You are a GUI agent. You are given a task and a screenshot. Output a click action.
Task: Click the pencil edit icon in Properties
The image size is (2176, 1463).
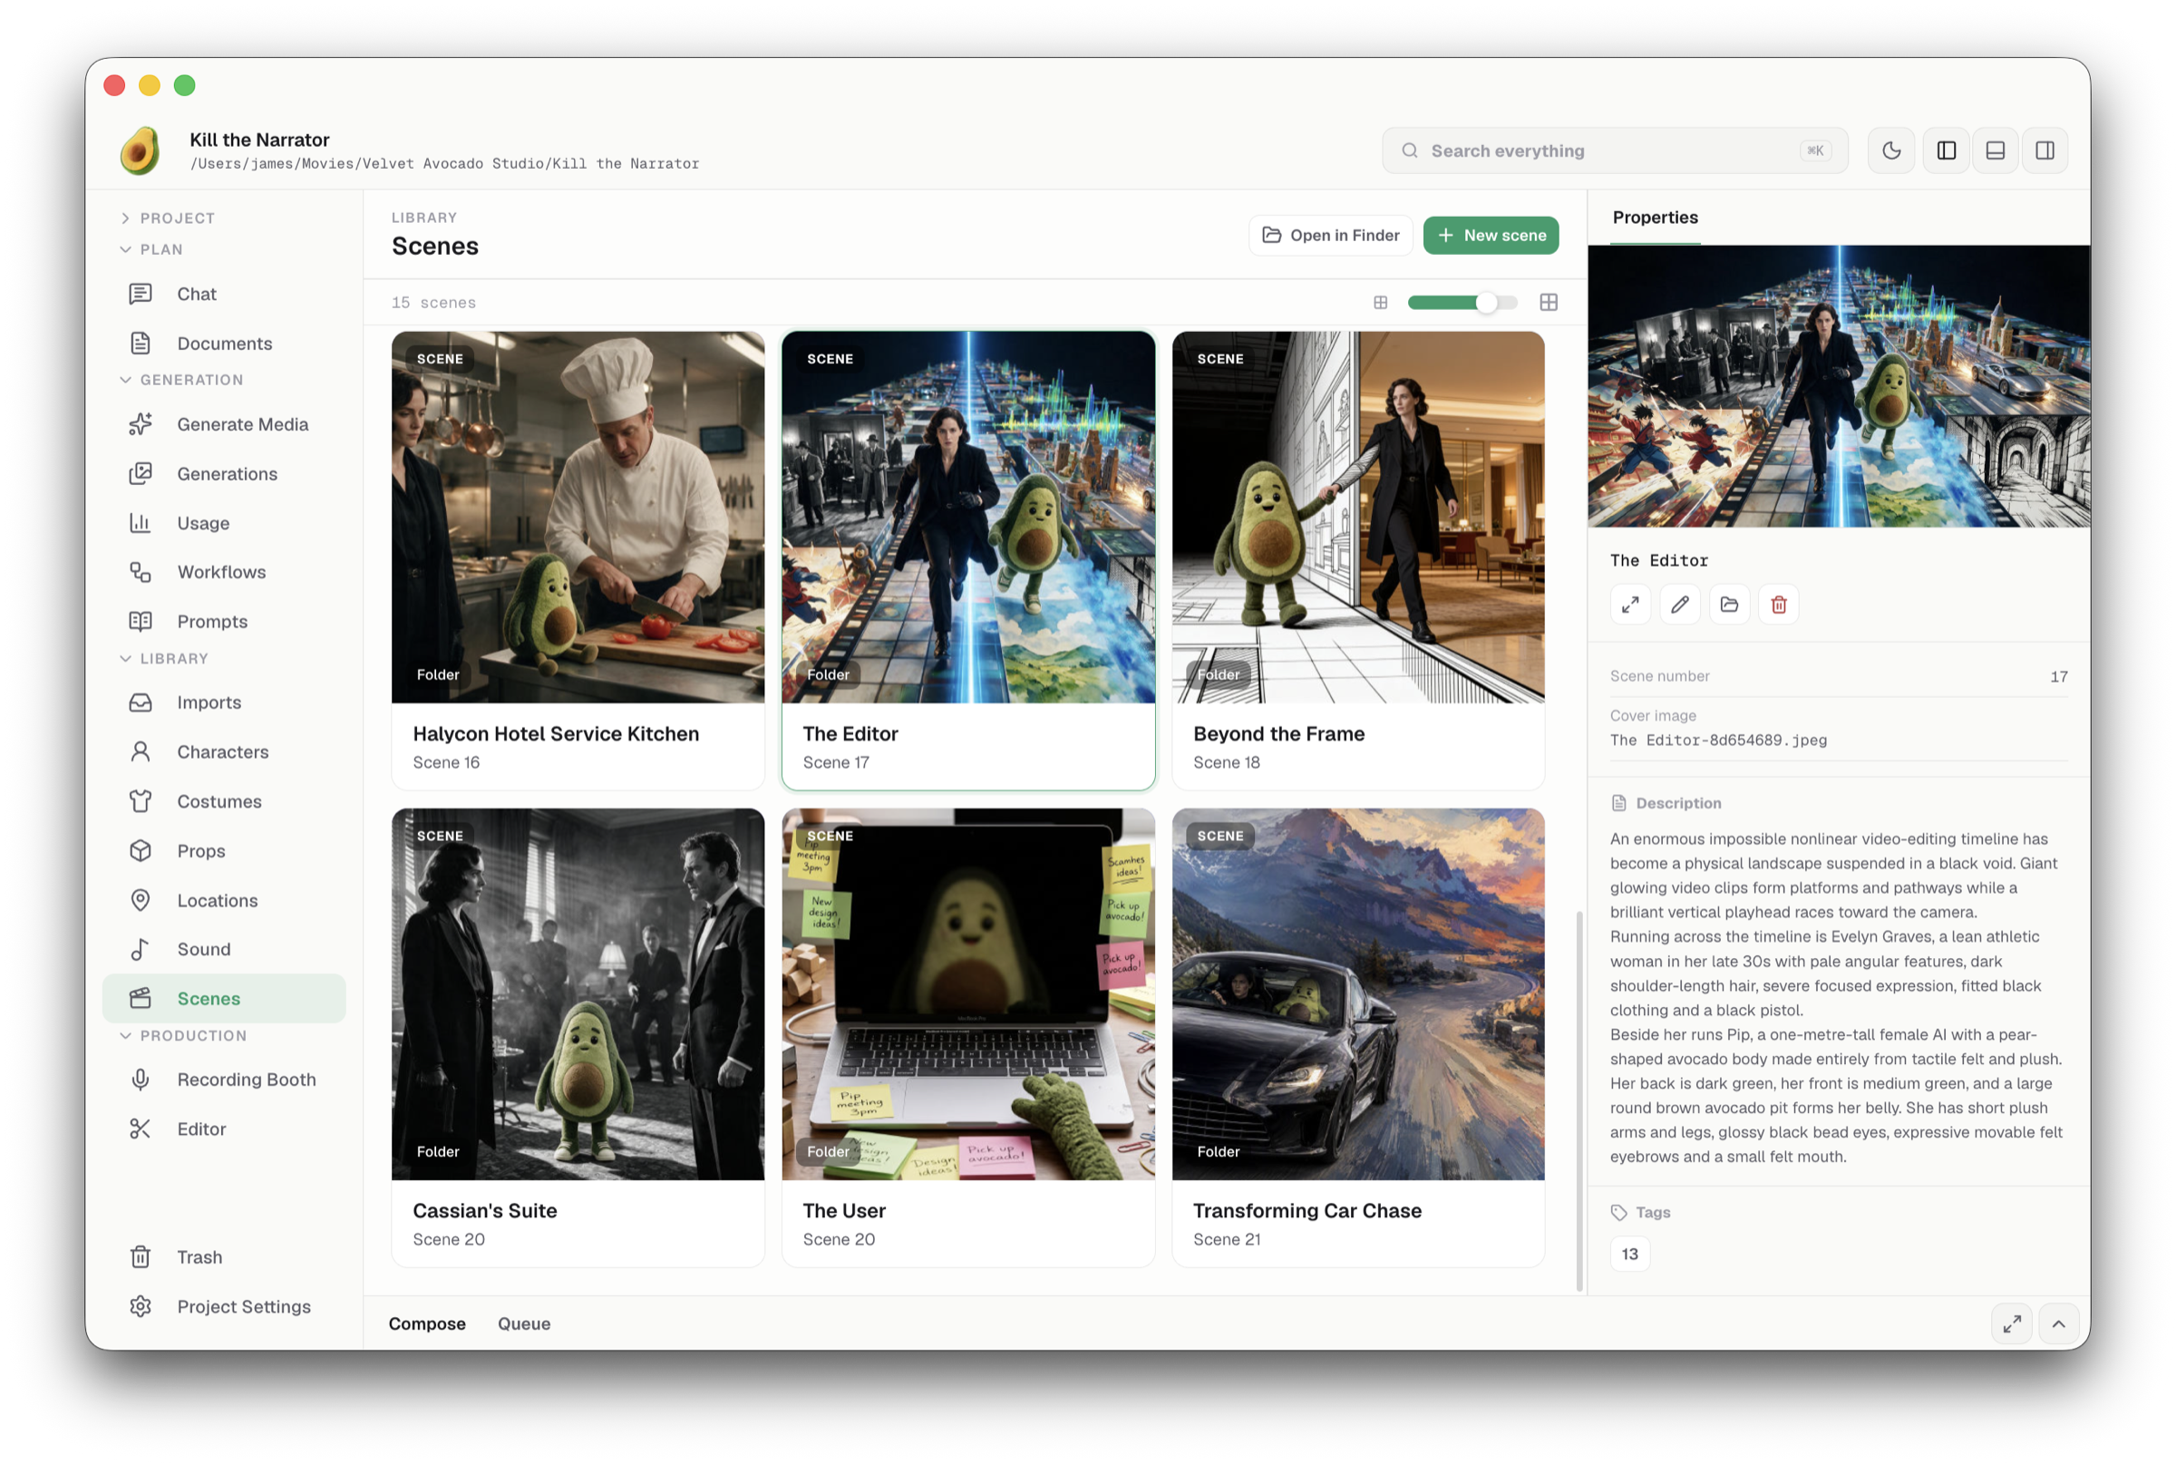[x=1679, y=605]
